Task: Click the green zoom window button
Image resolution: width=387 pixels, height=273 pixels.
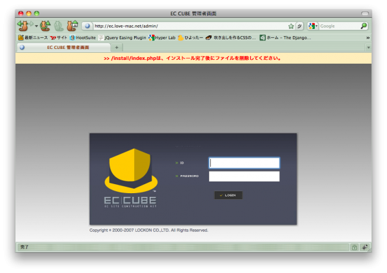Action: (x=37, y=14)
